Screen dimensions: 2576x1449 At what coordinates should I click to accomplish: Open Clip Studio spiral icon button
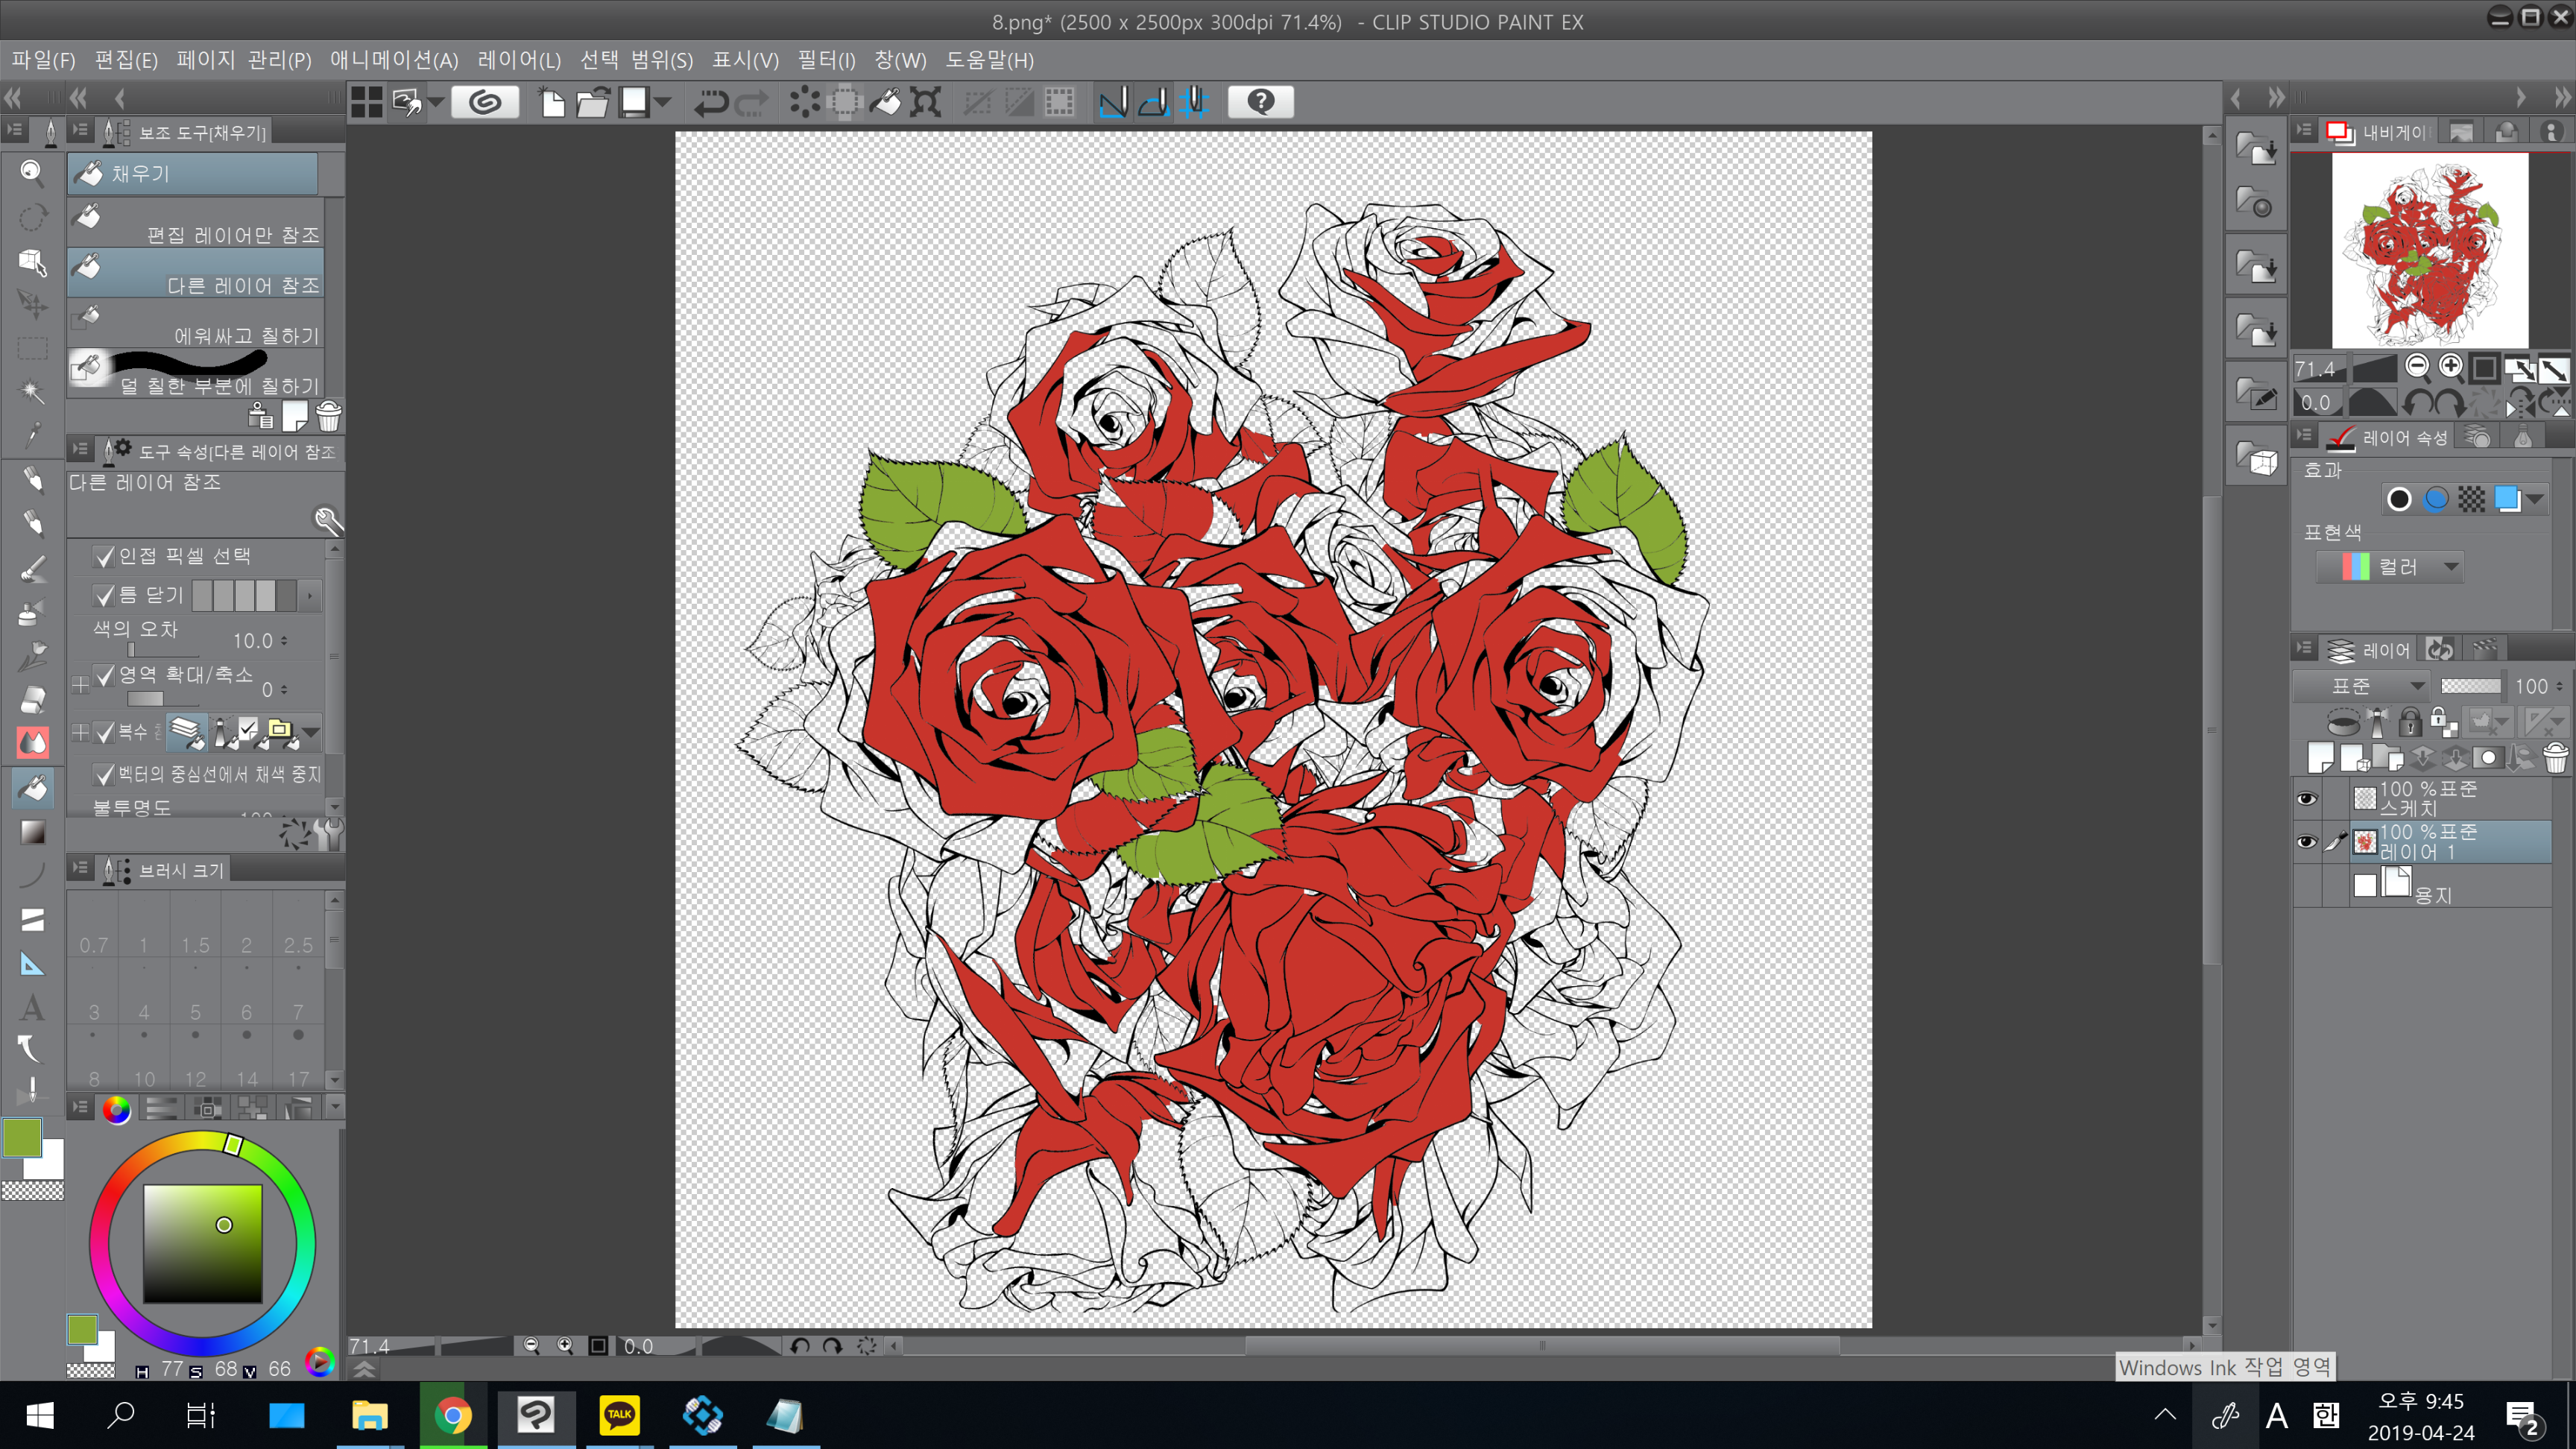485,102
